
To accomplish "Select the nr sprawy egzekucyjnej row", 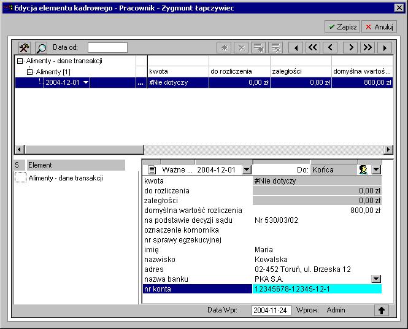I will (262, 240).
